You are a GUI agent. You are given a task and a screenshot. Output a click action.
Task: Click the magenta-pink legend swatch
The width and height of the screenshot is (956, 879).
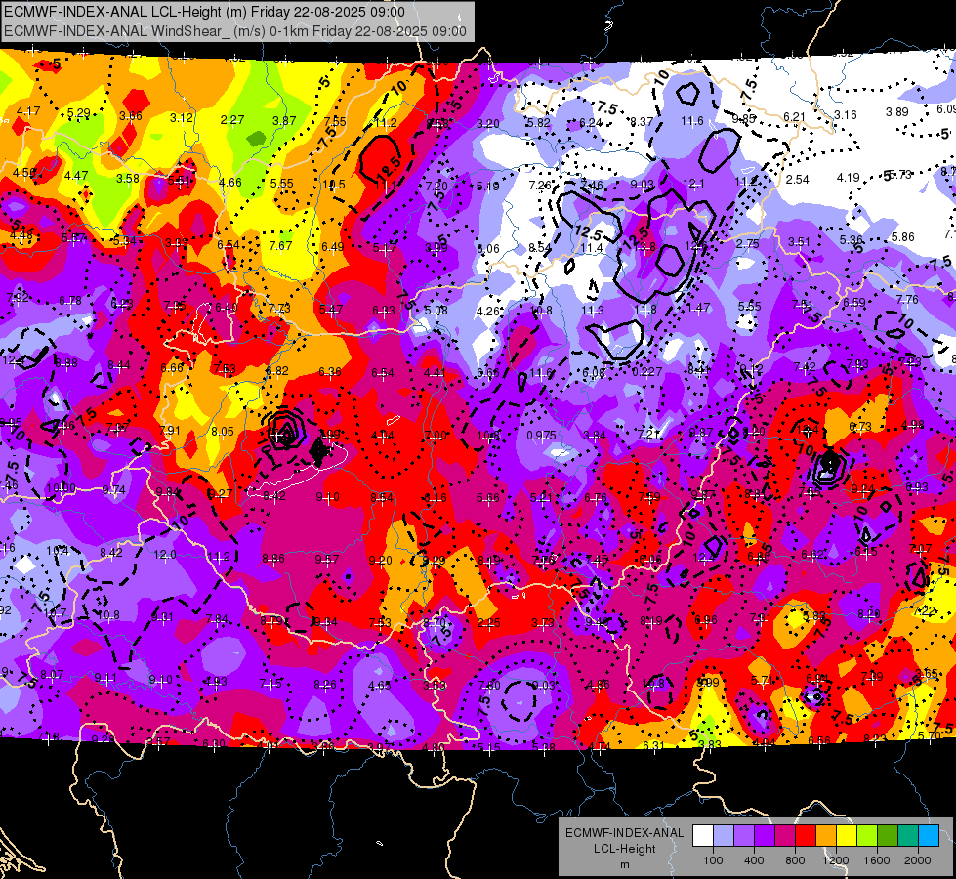[x=785, y=835]
